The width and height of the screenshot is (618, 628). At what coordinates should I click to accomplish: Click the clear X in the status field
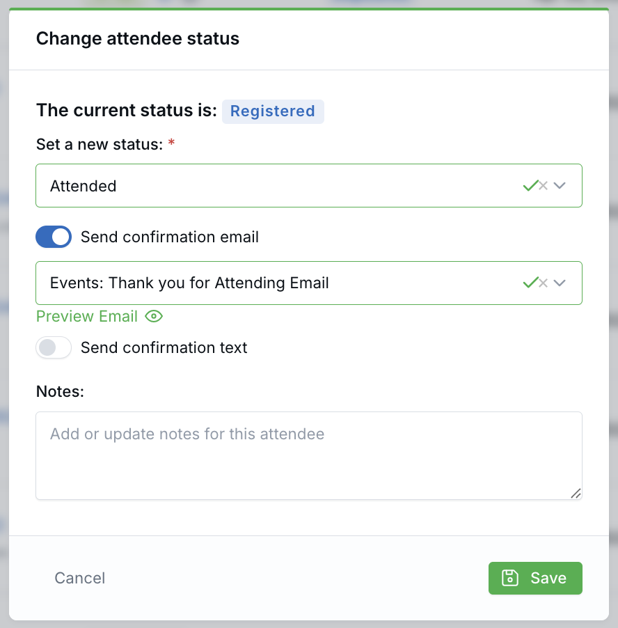tap(543, 185)
